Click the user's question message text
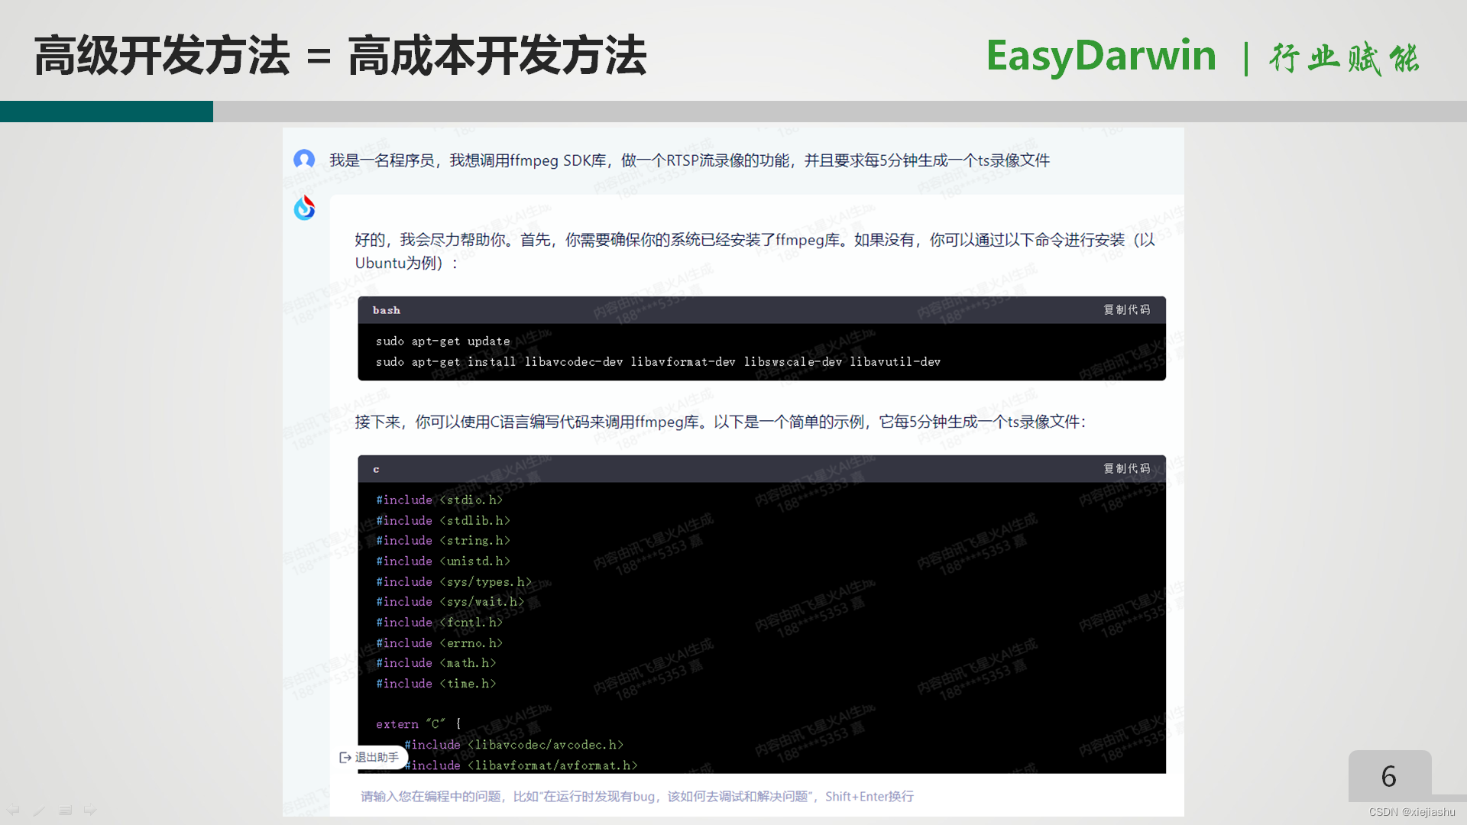Screen dimensions: 1467x825 [689, 160]
